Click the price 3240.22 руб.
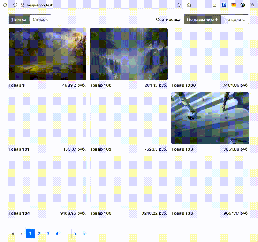258x242 pixels. click(154, 213)
